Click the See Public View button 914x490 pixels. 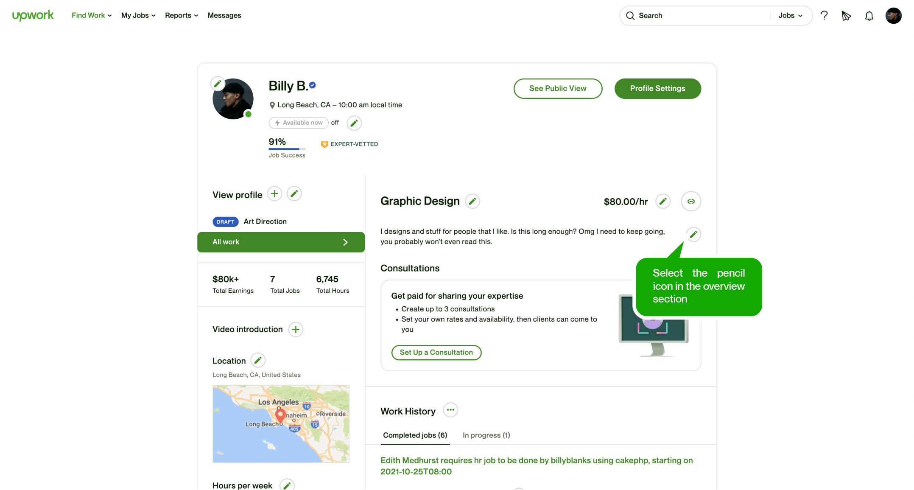click(558, 88)
